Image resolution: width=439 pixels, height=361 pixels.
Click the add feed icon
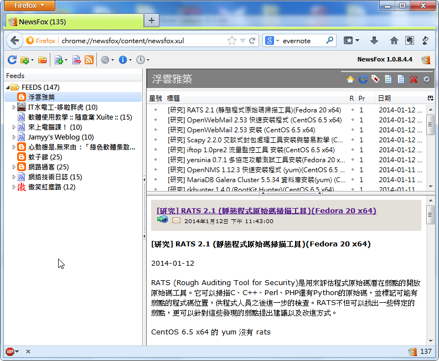coord(59,60)
